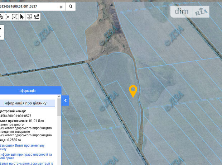Open the help question-mark monitor icon

click(29, 16)
